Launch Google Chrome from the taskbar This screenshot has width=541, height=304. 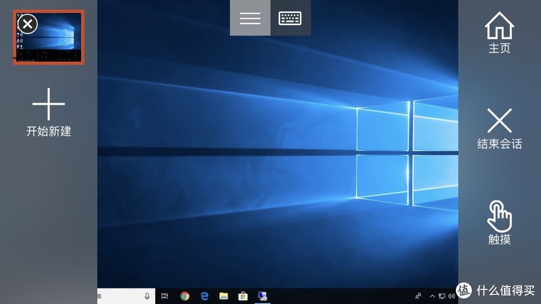(185, 296)
